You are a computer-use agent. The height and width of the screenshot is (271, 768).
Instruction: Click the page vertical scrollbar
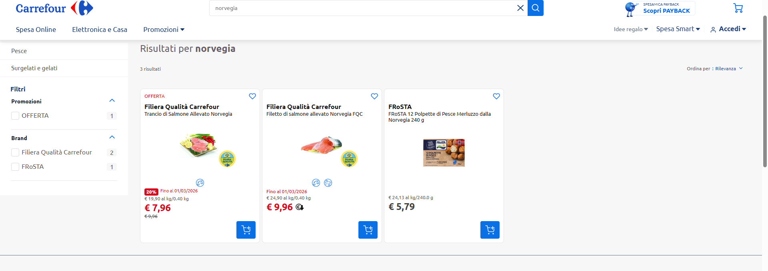coord(765,92)
